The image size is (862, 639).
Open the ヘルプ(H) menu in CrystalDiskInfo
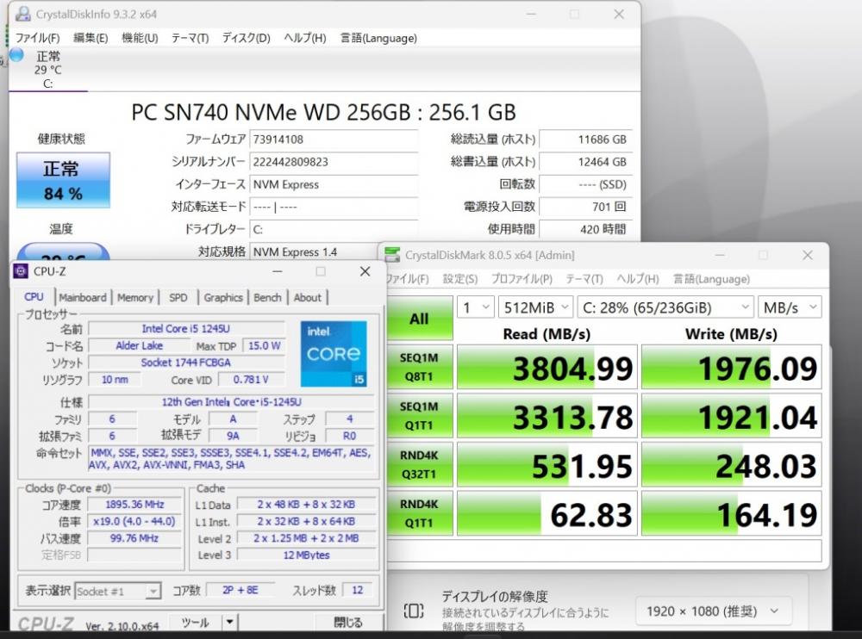(305, 38)
